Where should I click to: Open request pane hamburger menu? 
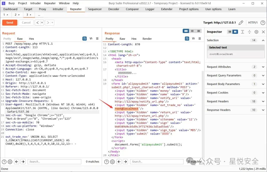tap(97, 38)
